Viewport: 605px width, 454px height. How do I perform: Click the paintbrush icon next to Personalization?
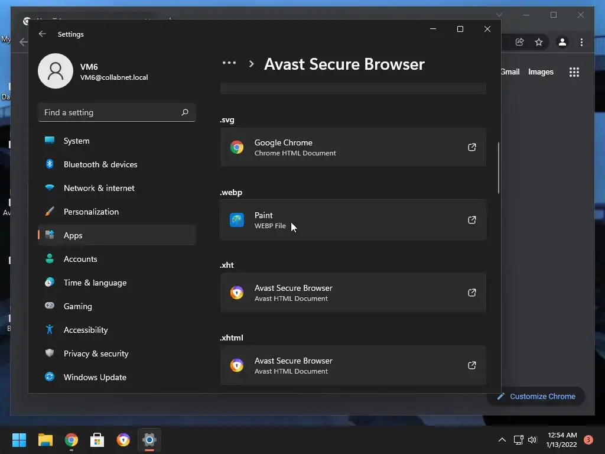50,211
